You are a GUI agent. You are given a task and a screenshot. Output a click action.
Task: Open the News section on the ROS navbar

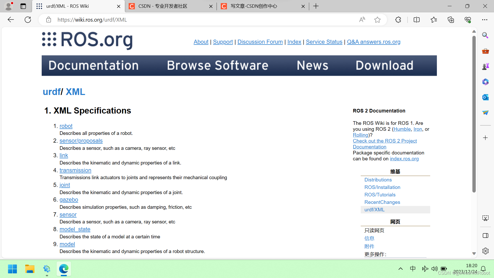point(312,66)
